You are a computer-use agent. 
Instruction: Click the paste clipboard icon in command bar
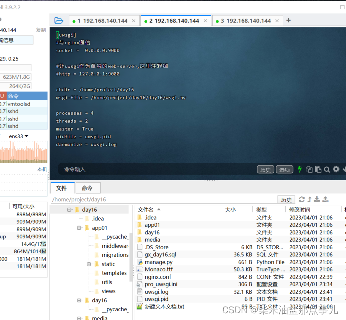click(318, 169)
